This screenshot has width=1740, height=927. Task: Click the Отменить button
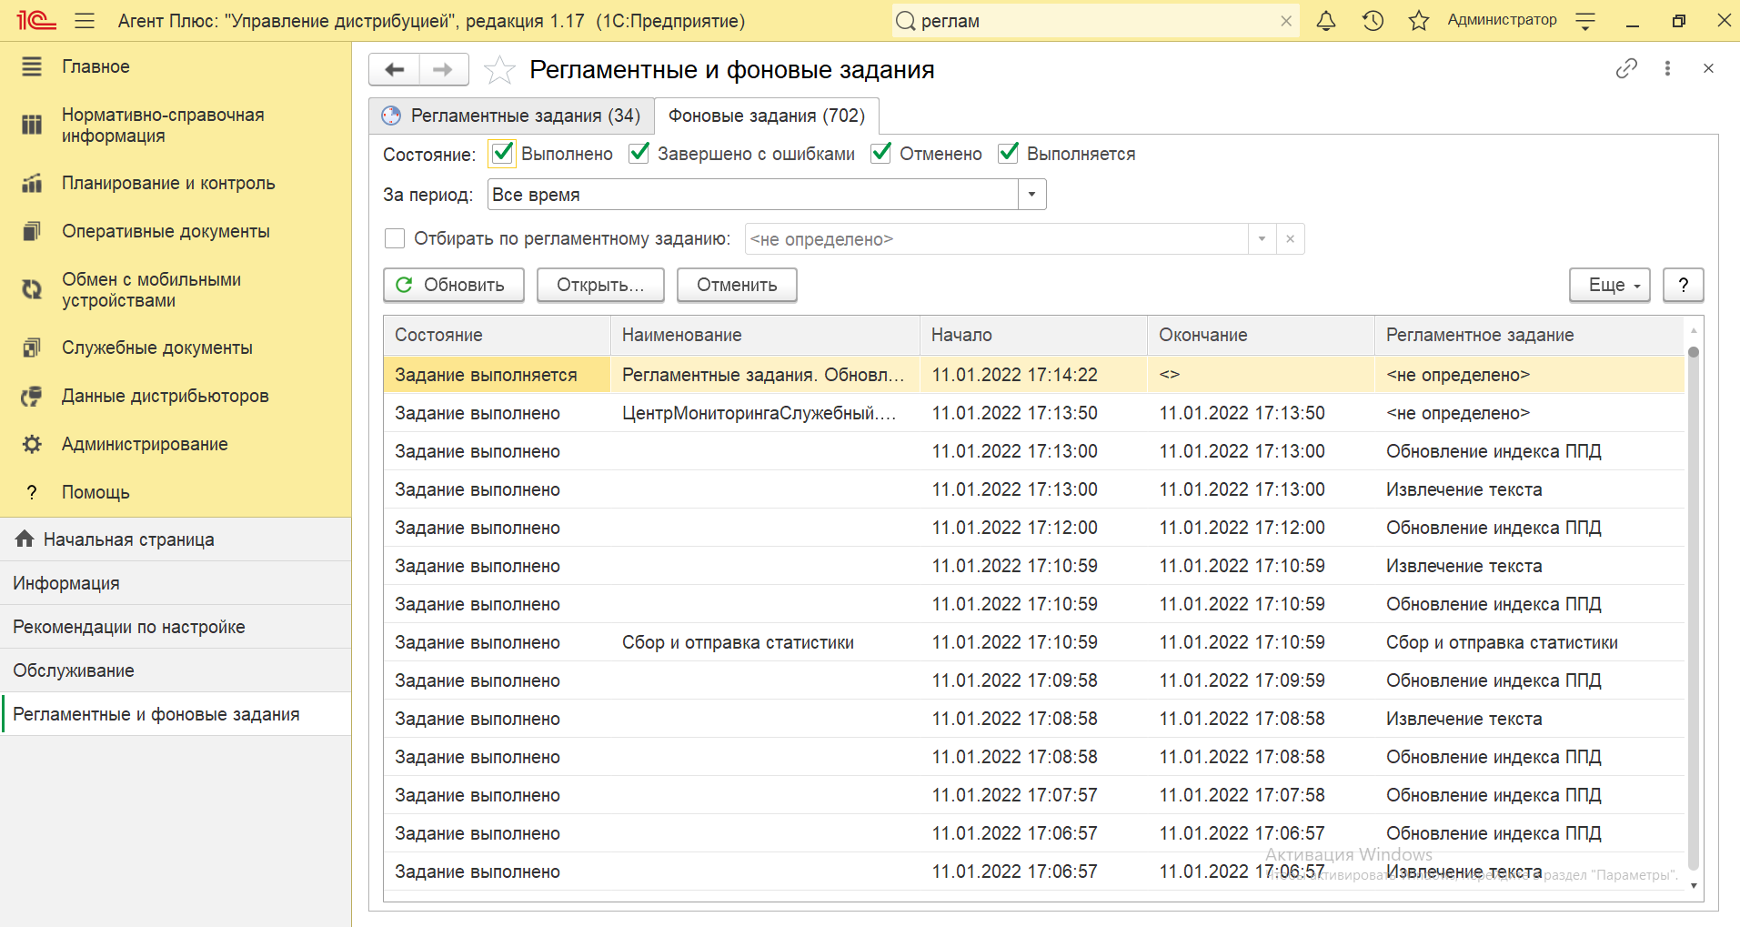(737, 285)
